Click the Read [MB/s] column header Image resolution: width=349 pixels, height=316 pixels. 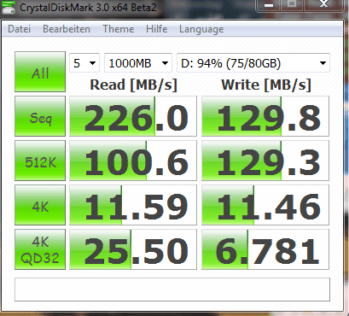pyautogui.click(x=133, y=85)
